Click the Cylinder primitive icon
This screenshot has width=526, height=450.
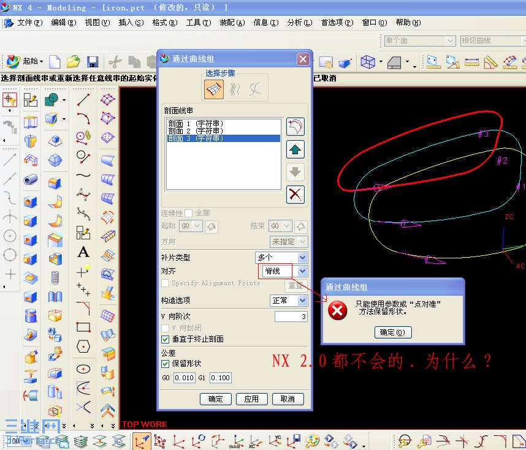(31, 316)
